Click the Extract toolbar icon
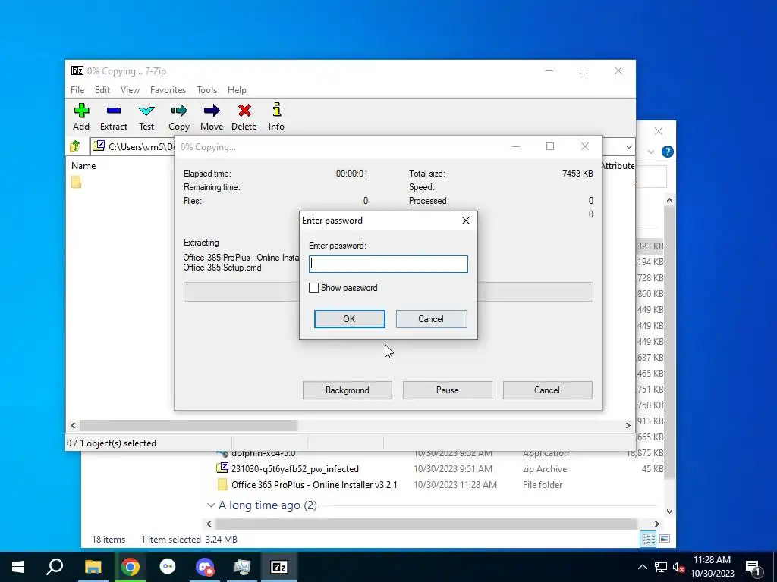The width and height of the screenshot is (777, 582). 114,117
